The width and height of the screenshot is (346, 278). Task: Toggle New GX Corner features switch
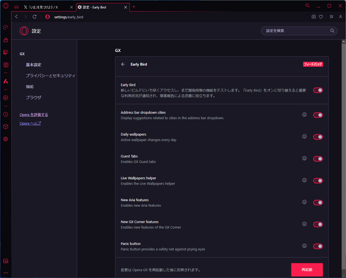pos(318,224)
